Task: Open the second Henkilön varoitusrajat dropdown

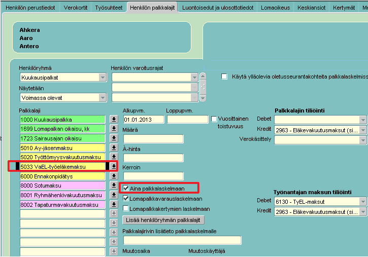Action: click(194, 87)
